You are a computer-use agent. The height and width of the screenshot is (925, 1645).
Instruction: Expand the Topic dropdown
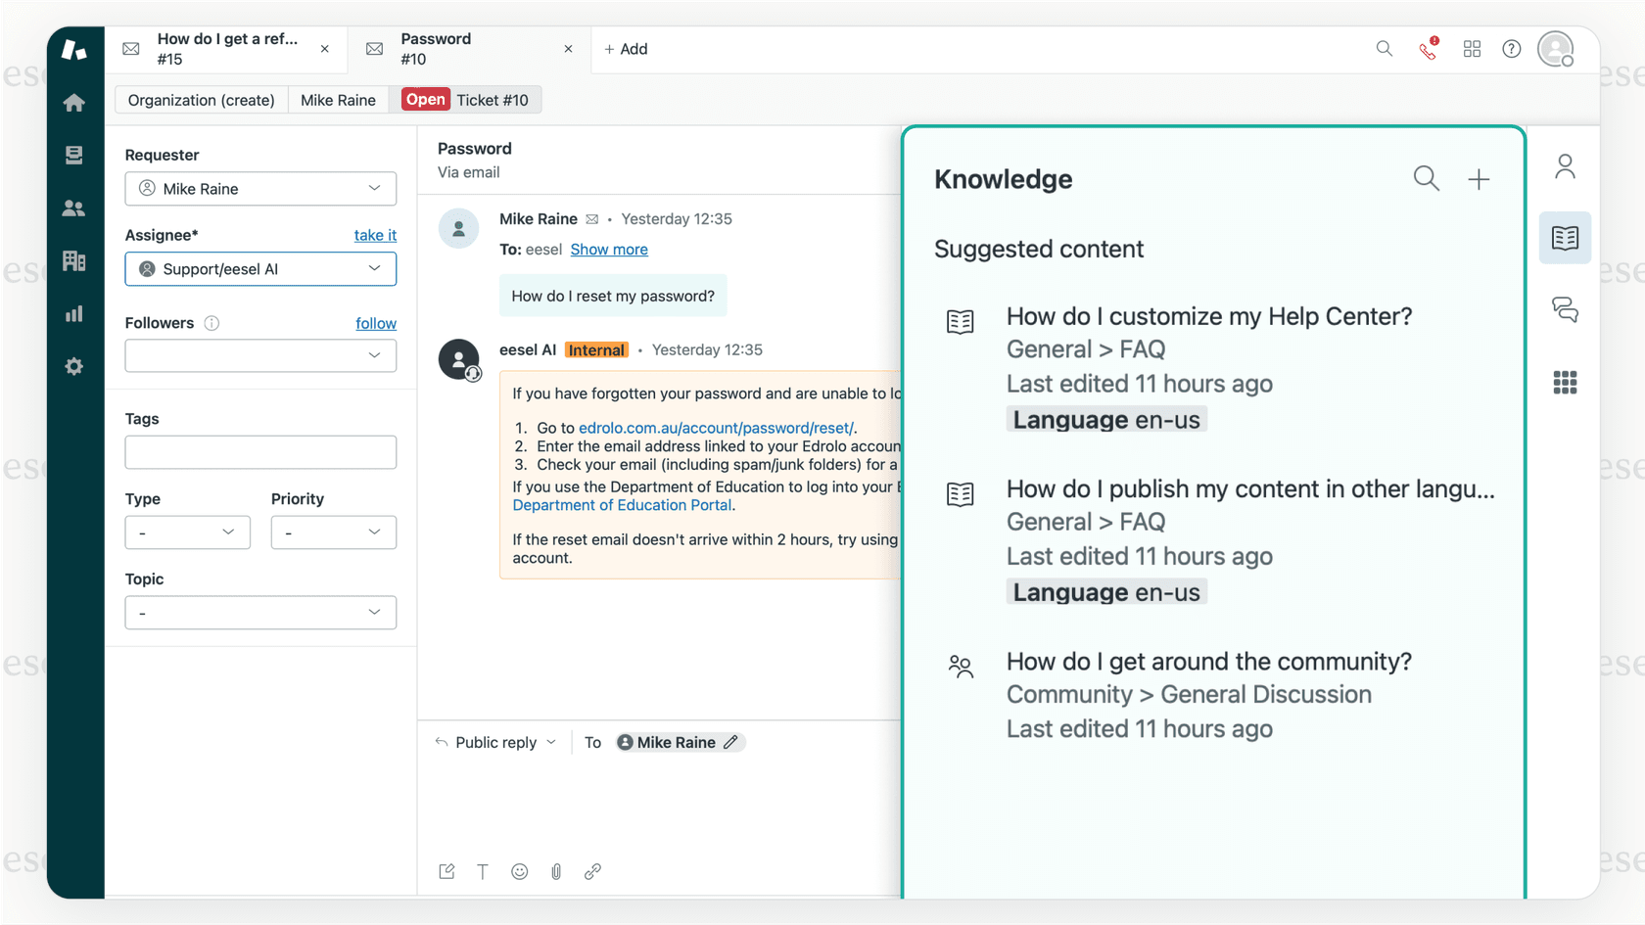point(259,612)
